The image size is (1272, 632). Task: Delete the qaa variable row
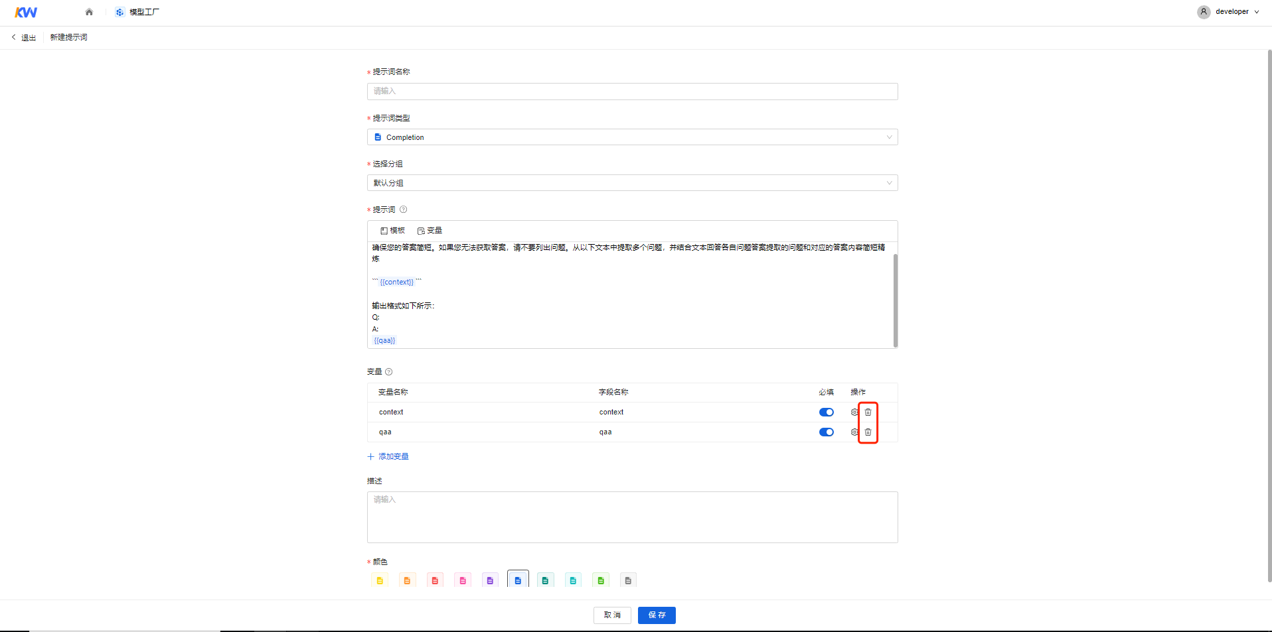[868, 432]
